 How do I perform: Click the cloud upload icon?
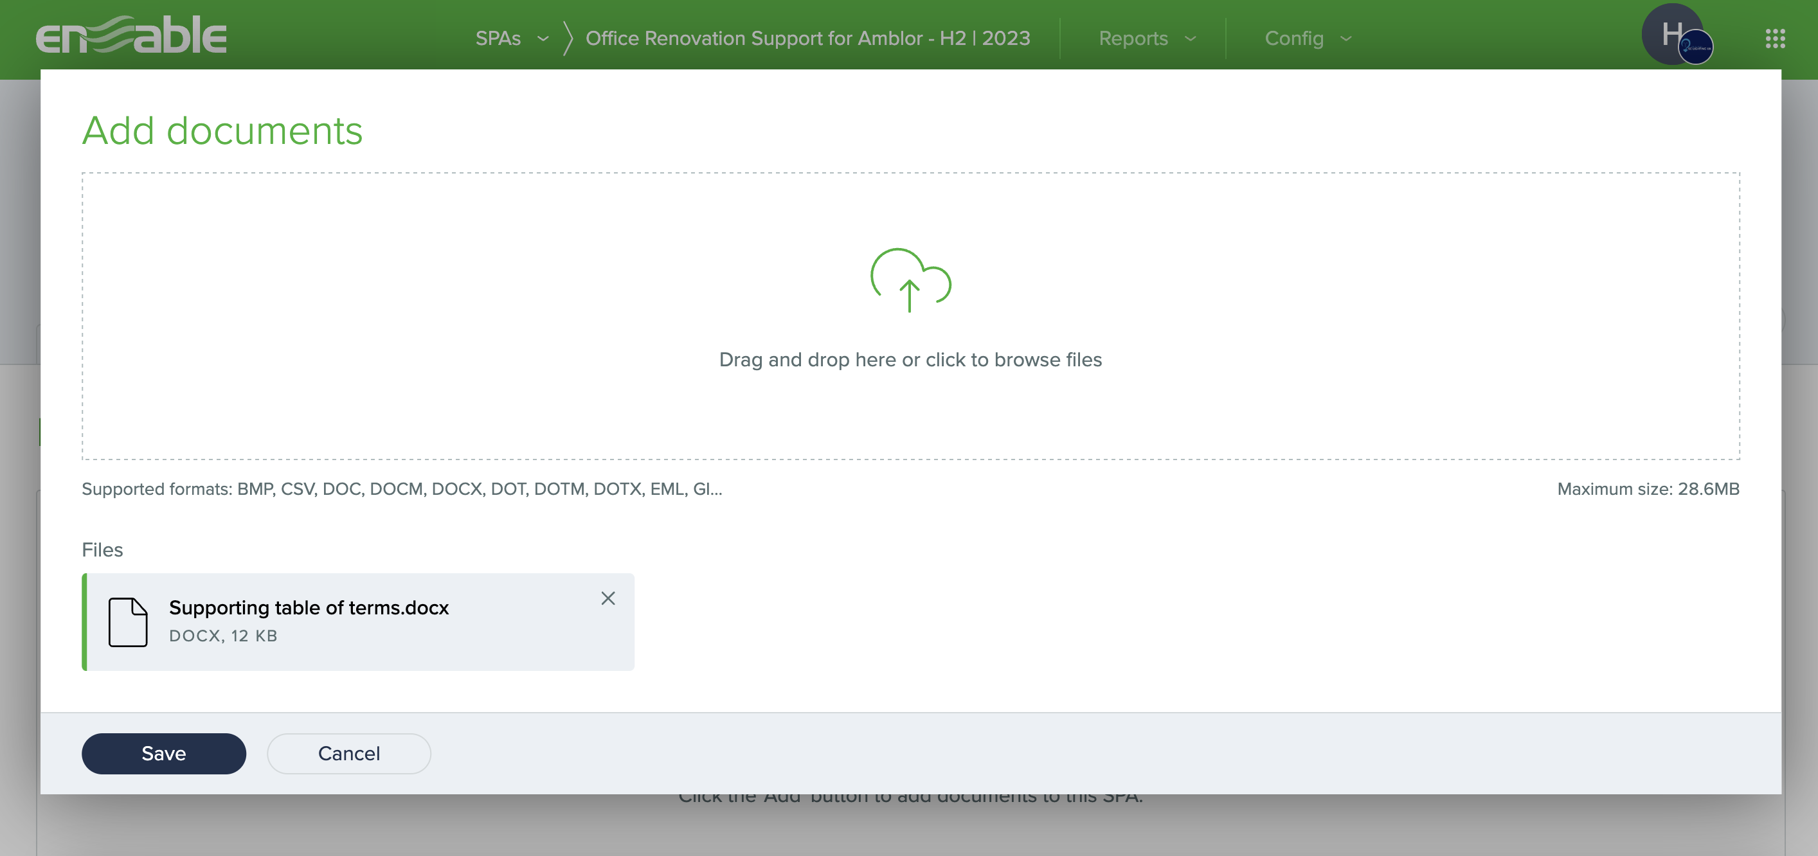(910, 280)
